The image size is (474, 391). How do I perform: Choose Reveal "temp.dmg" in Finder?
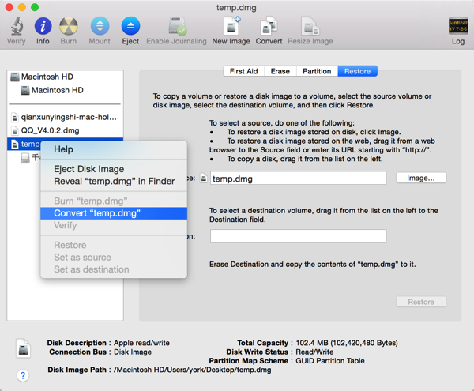(114, 181)
